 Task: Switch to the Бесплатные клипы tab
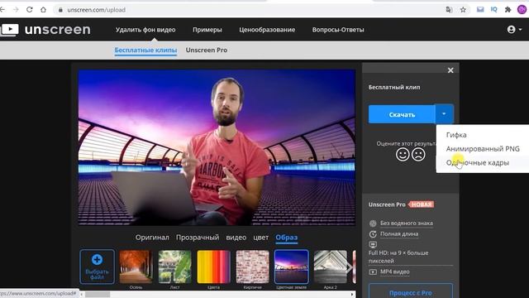145,50
